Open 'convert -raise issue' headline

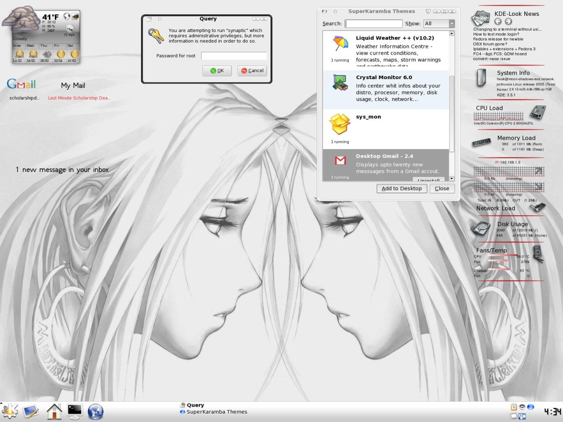coord(491,59)
